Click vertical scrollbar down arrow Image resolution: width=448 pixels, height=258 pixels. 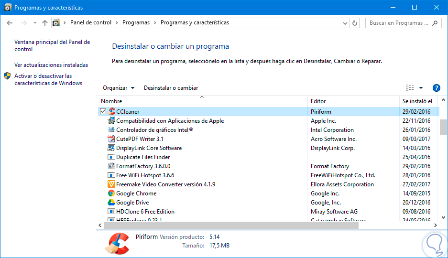443,217
